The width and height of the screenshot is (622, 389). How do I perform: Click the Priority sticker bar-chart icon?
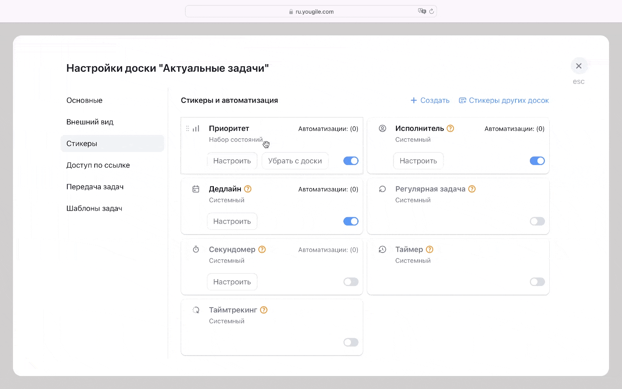(x=196, y=129)
